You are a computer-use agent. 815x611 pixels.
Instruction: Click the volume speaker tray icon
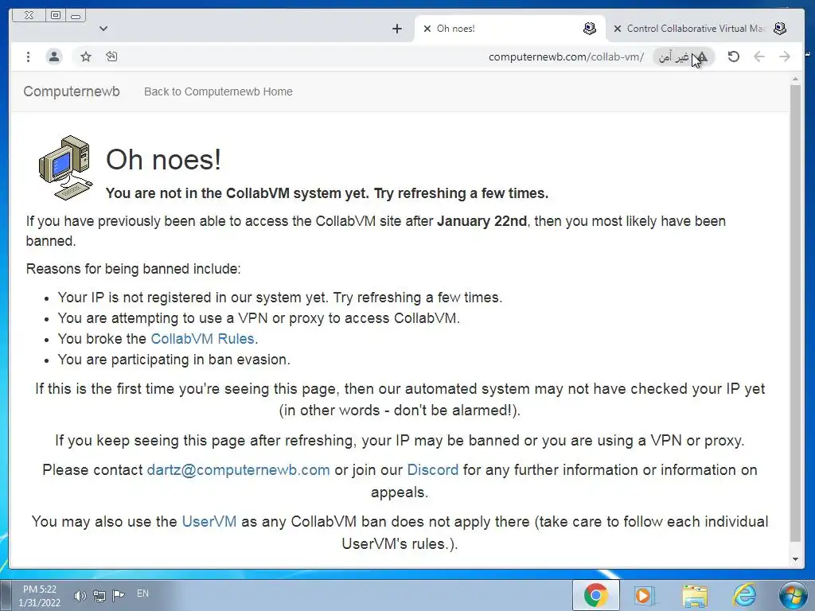point(79,595)
